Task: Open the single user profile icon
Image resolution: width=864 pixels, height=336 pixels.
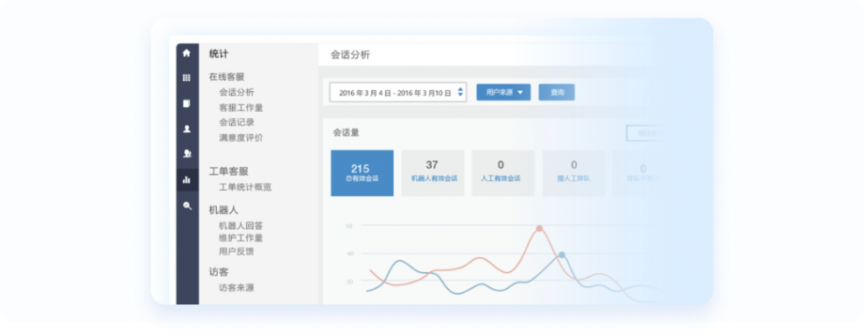Action: point(186,129)
